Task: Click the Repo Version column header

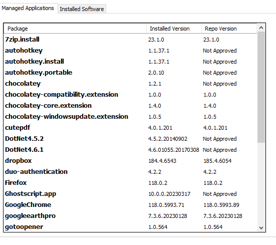Action: (x=229, y=29)
